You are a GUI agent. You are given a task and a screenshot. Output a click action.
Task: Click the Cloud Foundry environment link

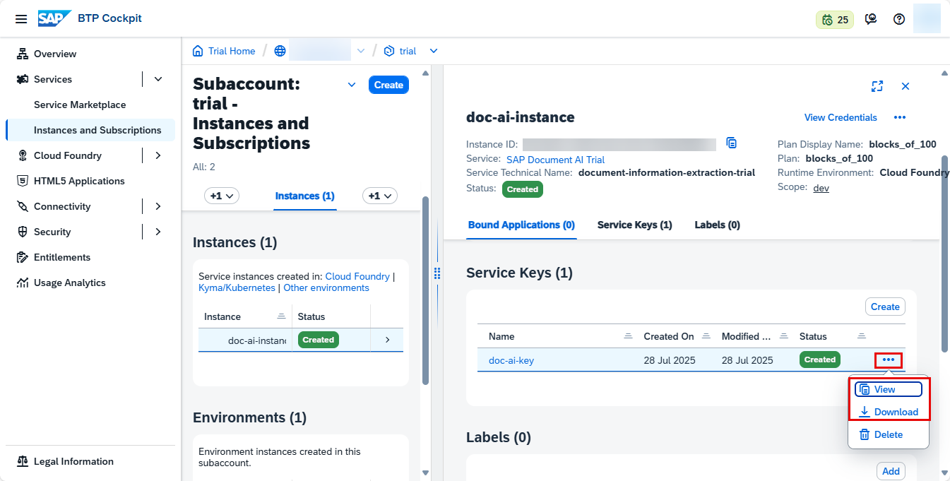pyautogui.click(x=357, y=276)
